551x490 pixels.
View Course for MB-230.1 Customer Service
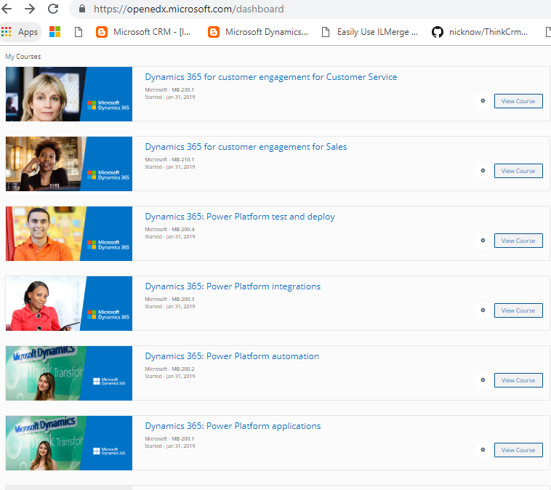518,101
